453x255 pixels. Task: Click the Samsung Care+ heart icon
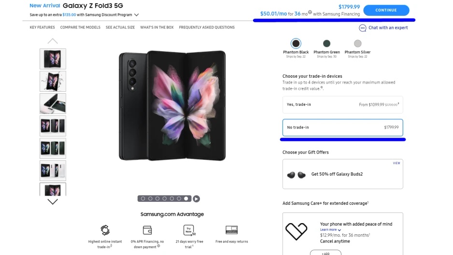tap(296, 231)
